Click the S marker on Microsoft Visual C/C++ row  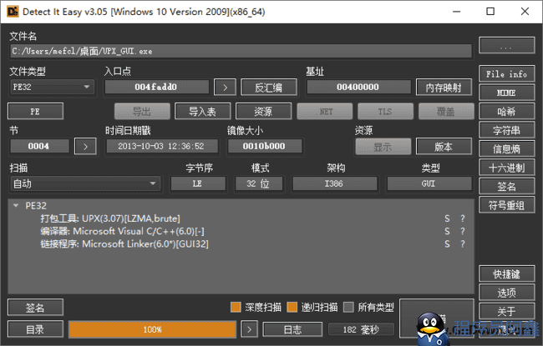click(447, 231)
